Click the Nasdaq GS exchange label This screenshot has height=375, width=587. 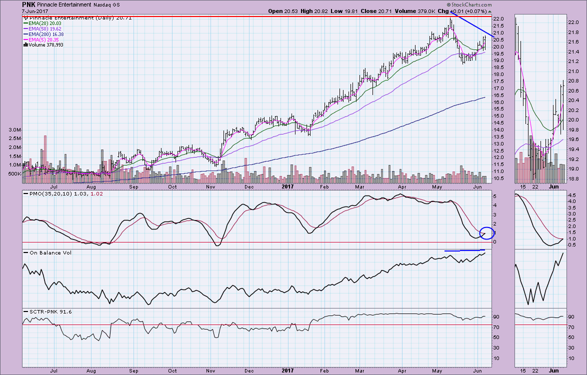point(106,5)
